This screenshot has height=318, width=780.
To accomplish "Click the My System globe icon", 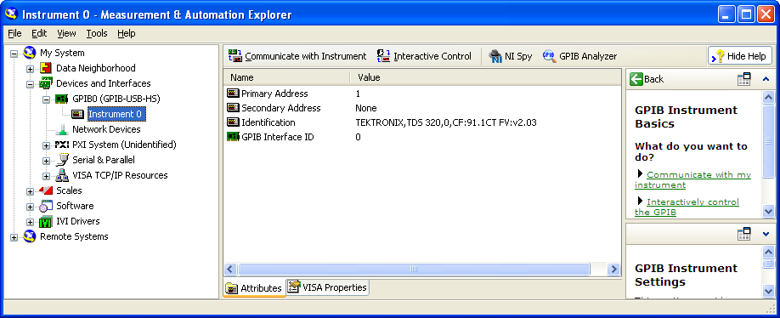I will click(x=30, y=53).
